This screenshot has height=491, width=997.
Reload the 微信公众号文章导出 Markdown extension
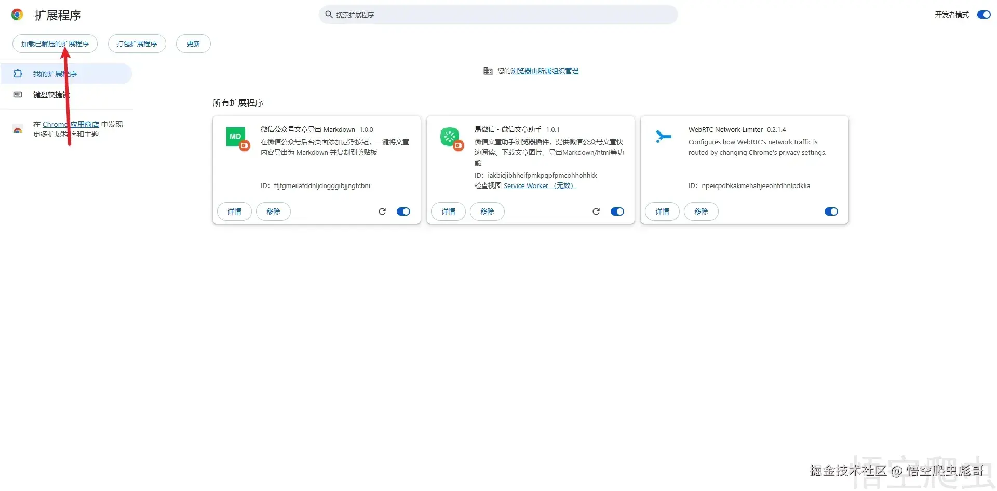tap(382, 211)
